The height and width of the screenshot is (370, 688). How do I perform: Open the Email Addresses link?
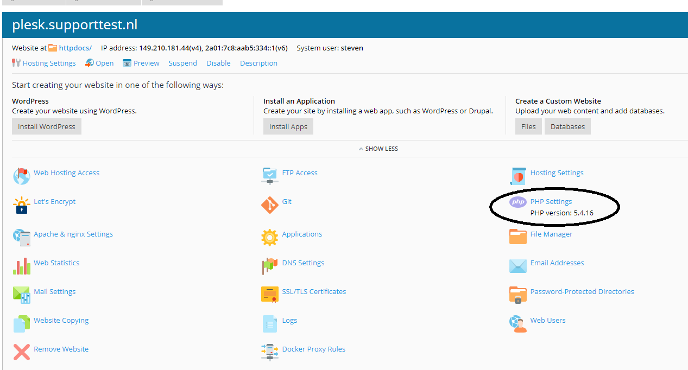click(x=557, y=263)
